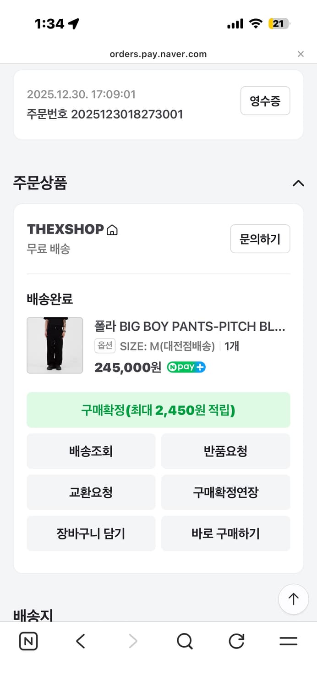Viewport: 317px width, 688px height.
Task: Add item to cart with 장바구니 담기
Action: (x=91, y=533)
